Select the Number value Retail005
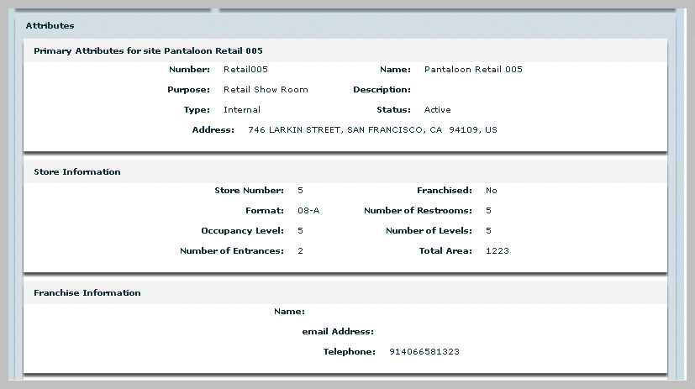 point(245,70)
